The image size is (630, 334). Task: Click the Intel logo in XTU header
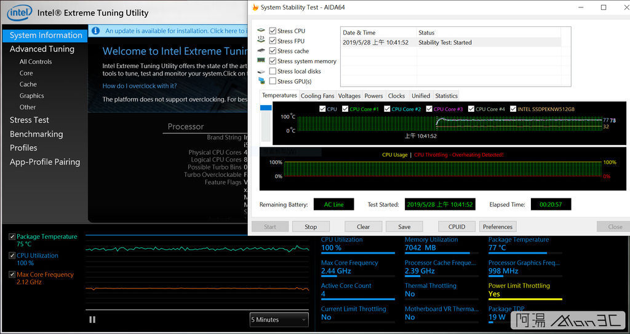(19, 13)
